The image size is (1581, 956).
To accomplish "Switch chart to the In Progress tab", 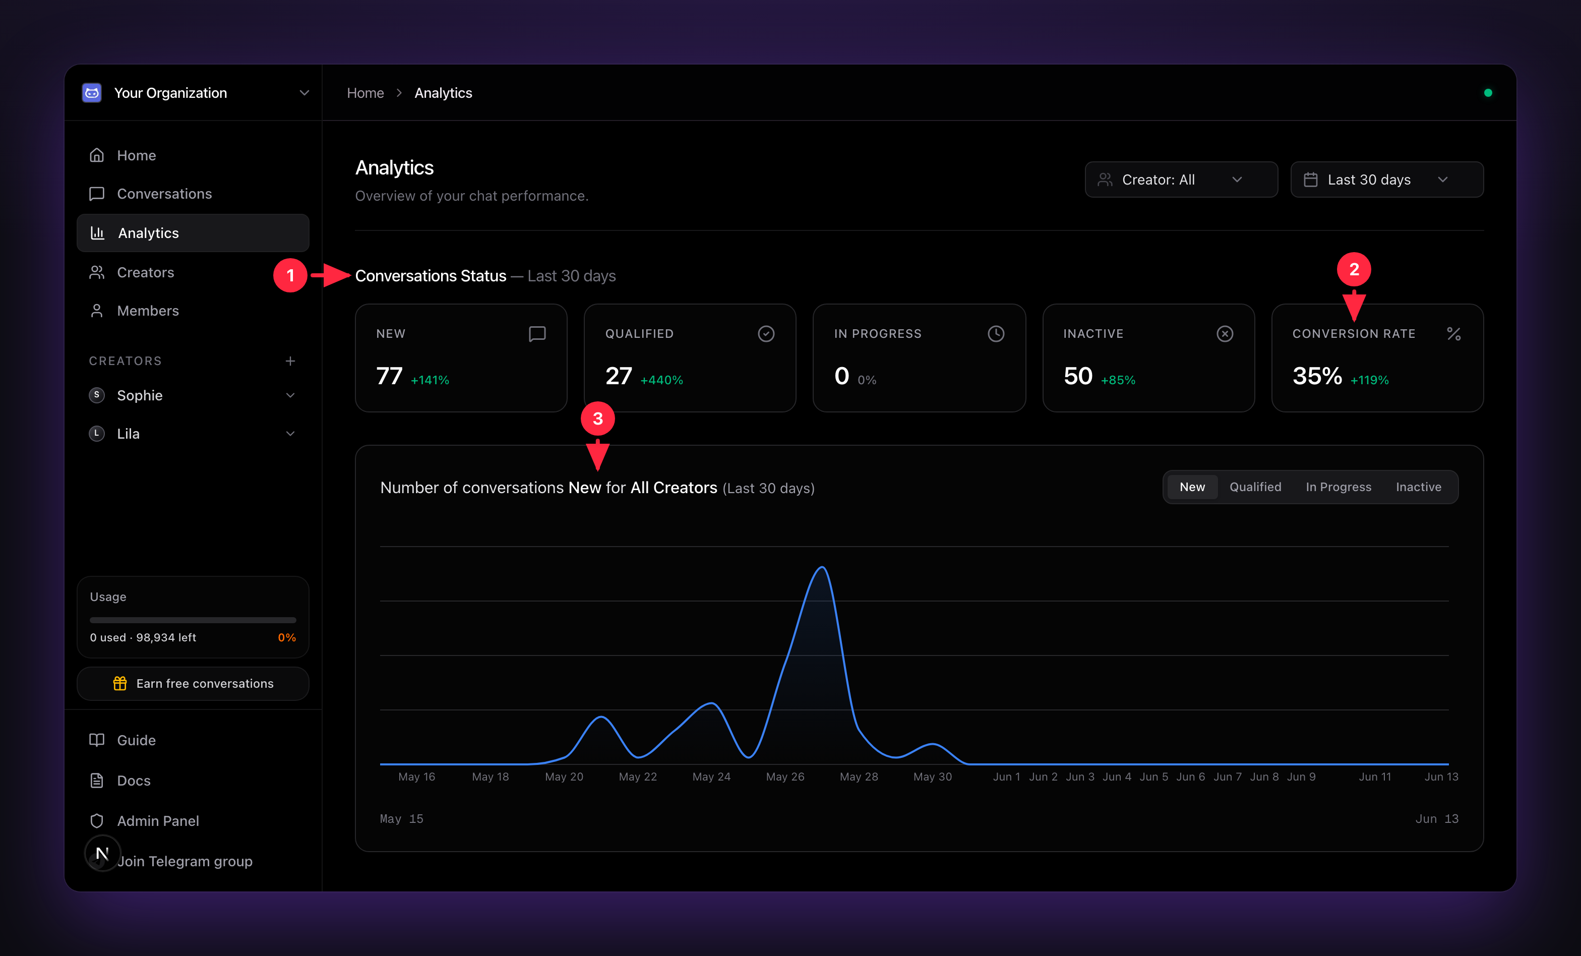I will pyautogui.click(x=1339, y=487).
